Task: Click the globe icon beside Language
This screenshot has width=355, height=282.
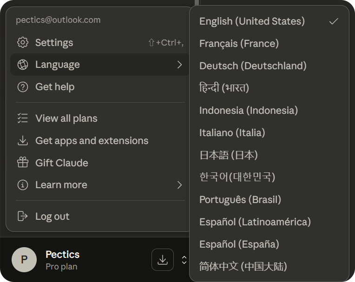Action: 22,65
